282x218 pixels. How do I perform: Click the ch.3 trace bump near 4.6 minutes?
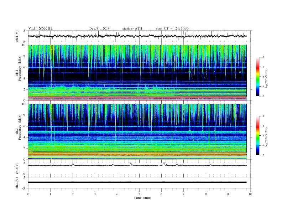[131, 164]
